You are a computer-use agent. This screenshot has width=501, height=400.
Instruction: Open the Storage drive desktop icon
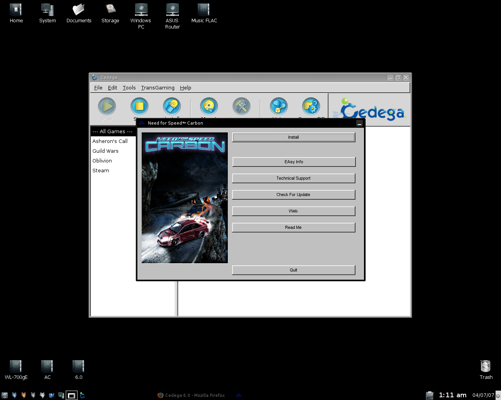click(x=110, y=13)
